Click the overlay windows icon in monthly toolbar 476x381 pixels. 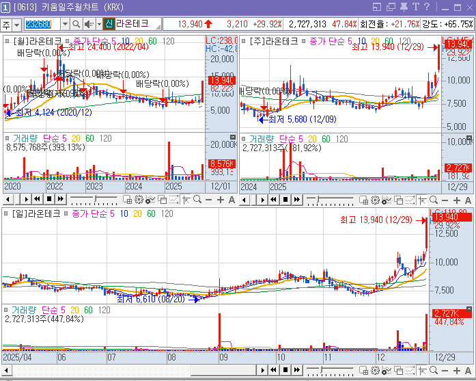point(162,200)
